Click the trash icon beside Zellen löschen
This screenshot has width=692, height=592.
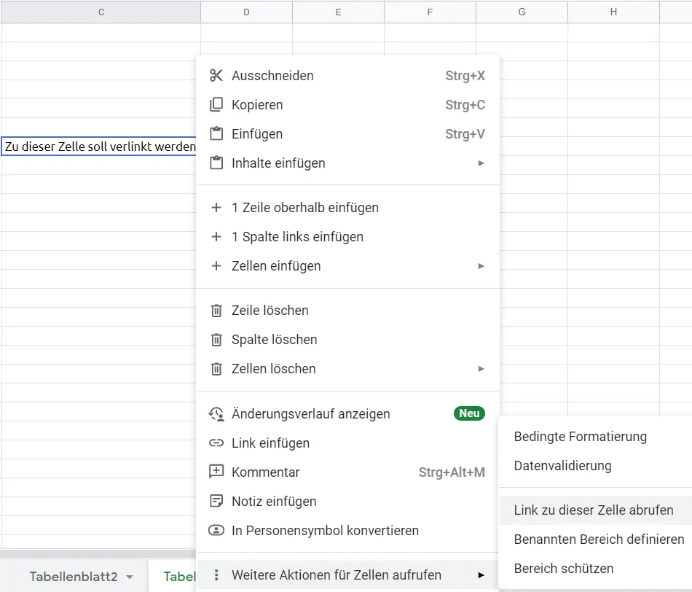coord(216,369)
